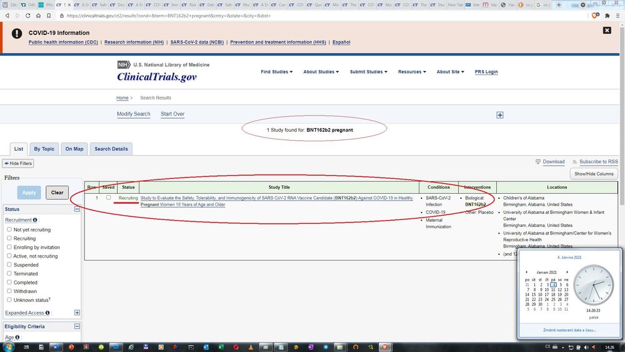The width and height of the screenshot is (625, 352).
Task: Open the BNT162b2 pregnant women study title
Action: point(277,201)
